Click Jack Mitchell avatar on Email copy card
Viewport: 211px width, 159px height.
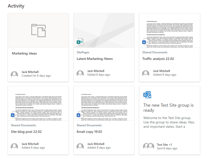(x=80, y=146)
